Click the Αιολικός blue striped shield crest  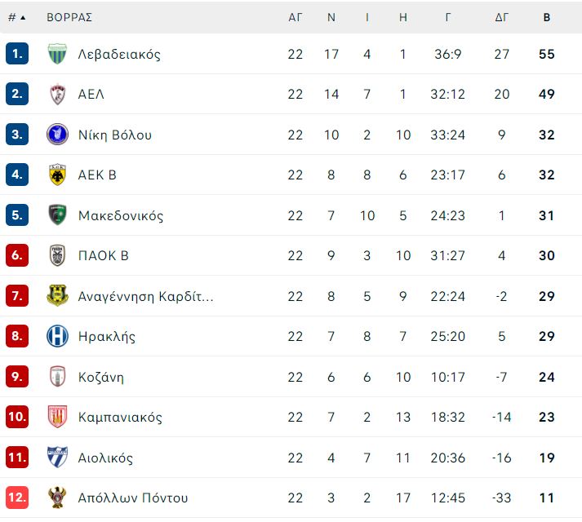coord(57,457)
